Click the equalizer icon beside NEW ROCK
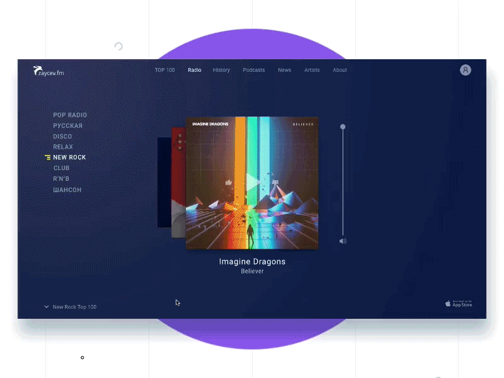The height and width of the screenshot is (378, 504). pos(47,157)
